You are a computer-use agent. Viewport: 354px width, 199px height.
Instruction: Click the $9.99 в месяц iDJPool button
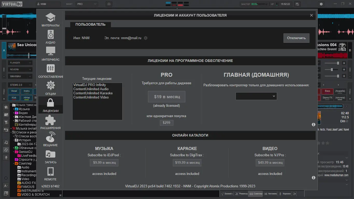(x=104, y=162)
